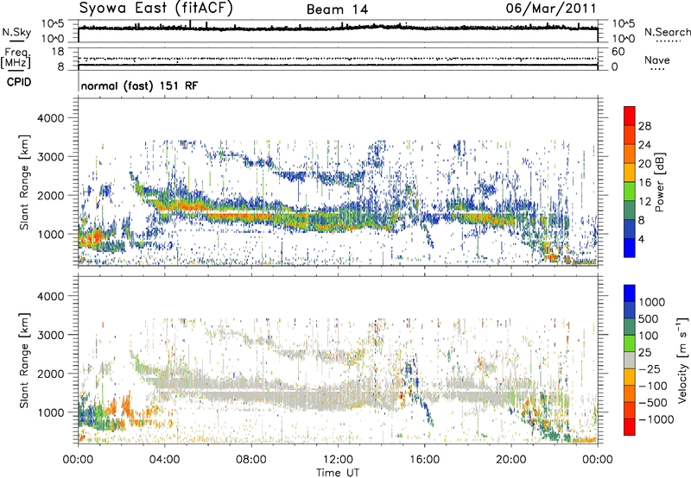Click the '500' tick on velocity colorbar
Image resolution: width=691 pixels, height=478 pixels.
point(649,319)
